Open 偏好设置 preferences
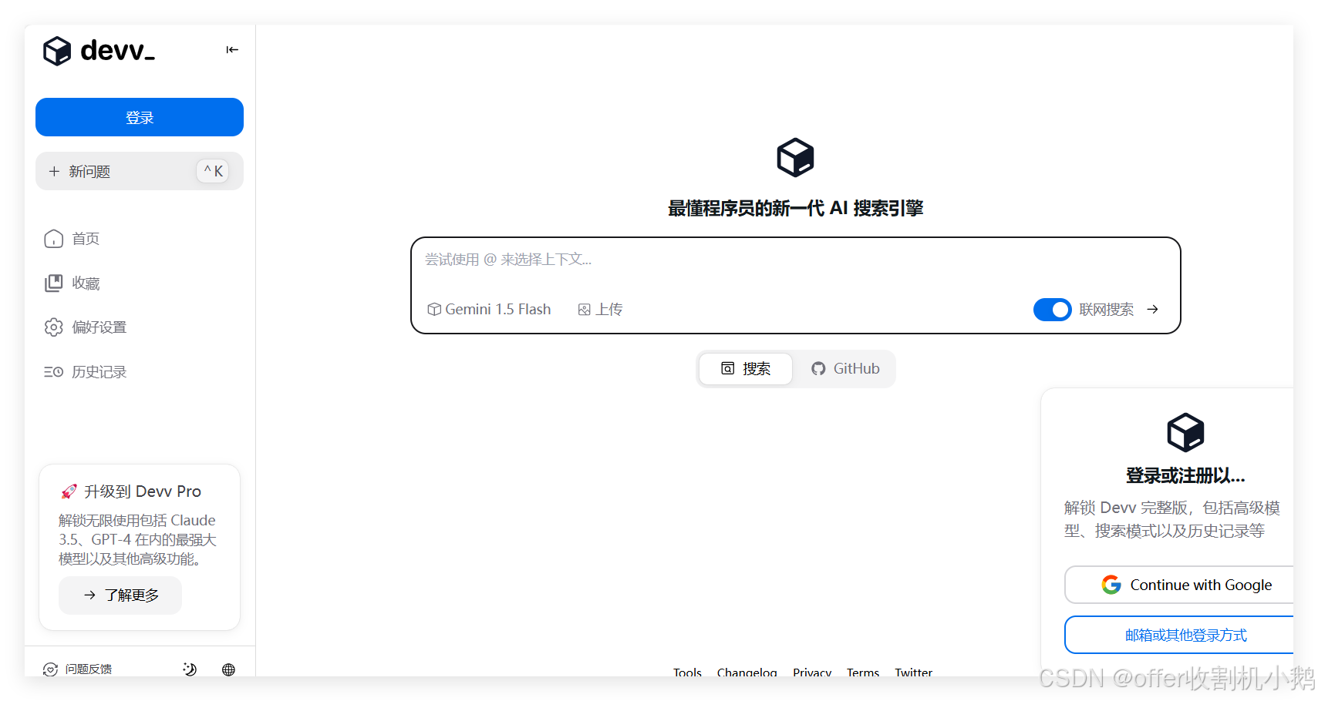 (x=85, y=327)
